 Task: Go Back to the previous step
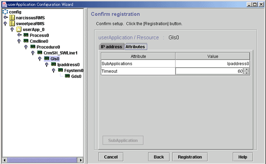click(x=159, y=157)
